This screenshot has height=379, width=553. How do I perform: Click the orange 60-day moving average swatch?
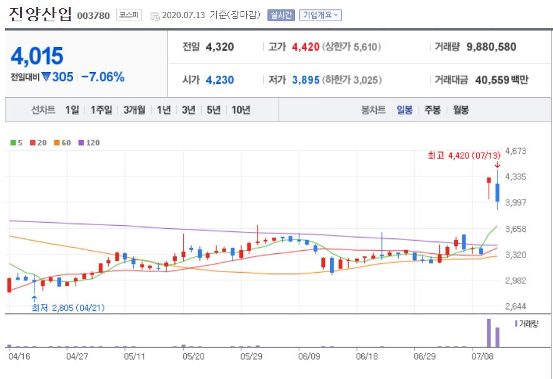tap(57, 143)
